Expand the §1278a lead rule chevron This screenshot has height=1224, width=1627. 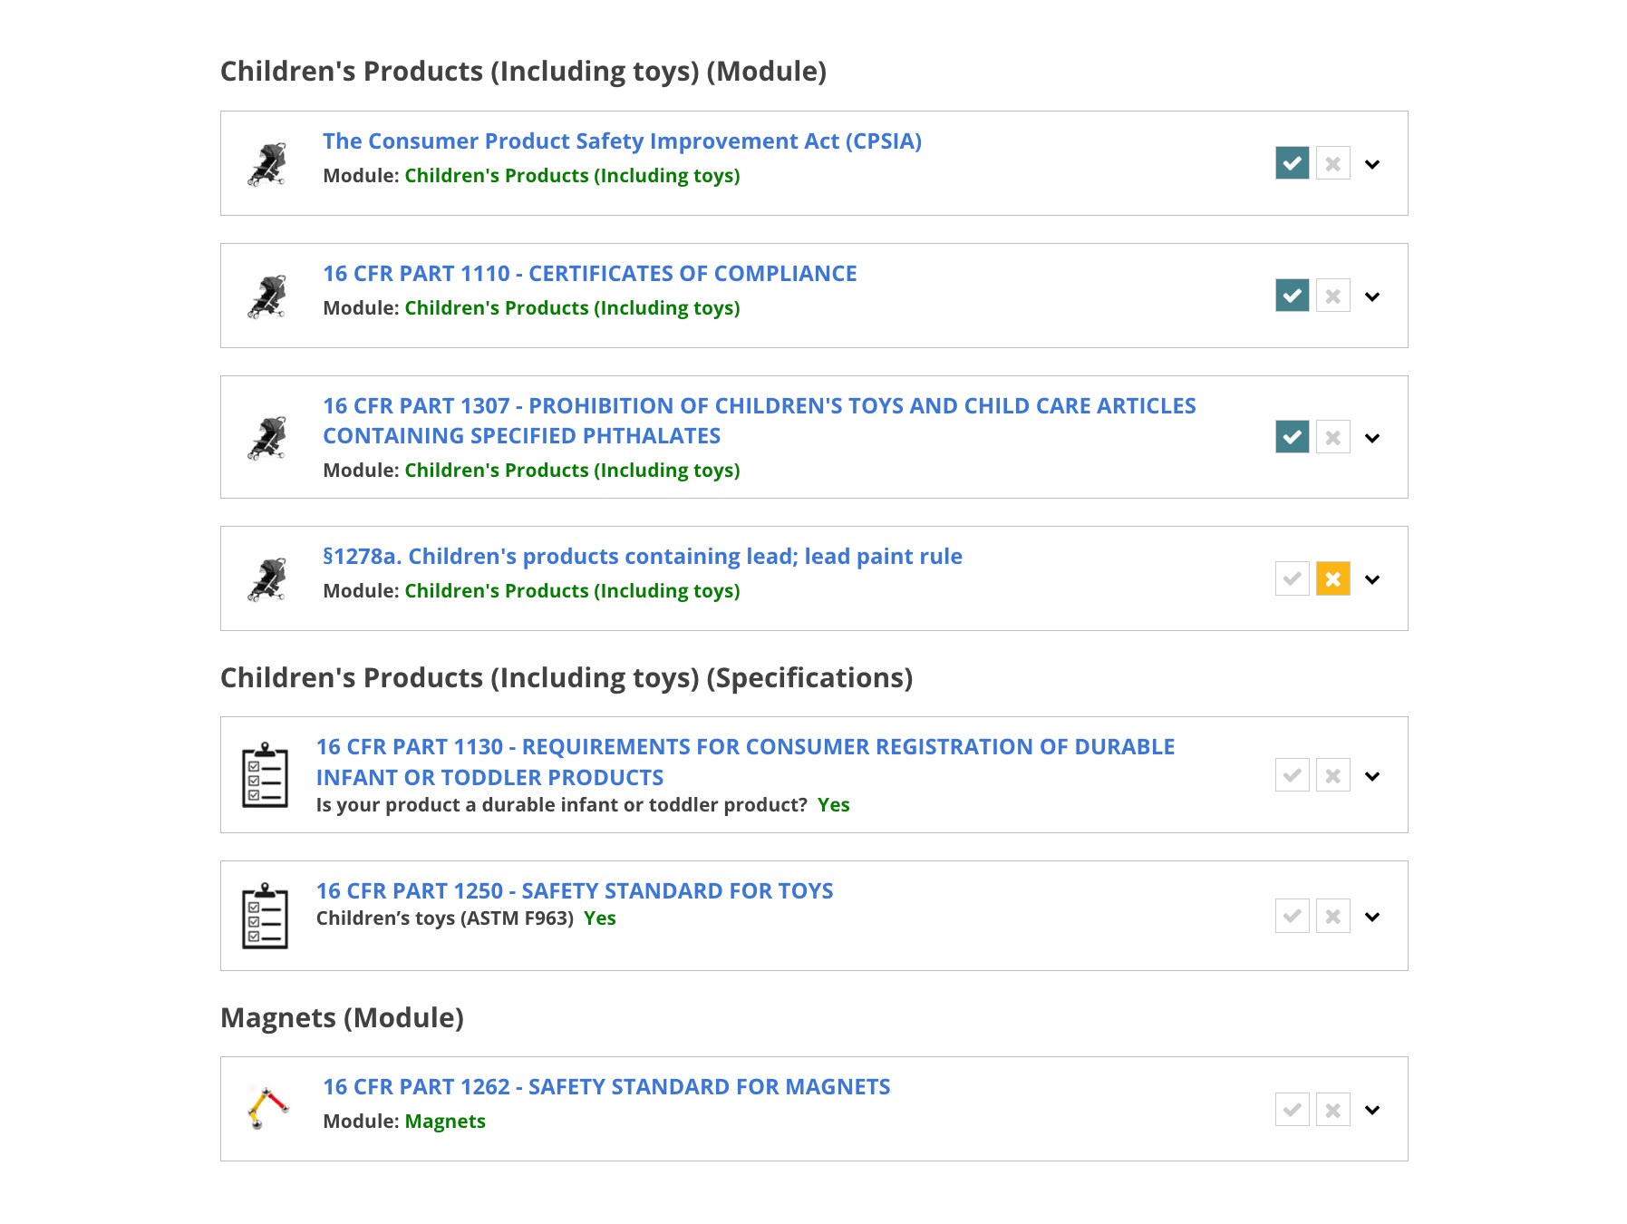click(1372, 579)
